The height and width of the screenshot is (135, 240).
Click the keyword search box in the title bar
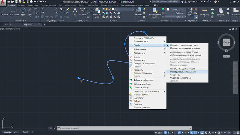[x=166, y=2]
